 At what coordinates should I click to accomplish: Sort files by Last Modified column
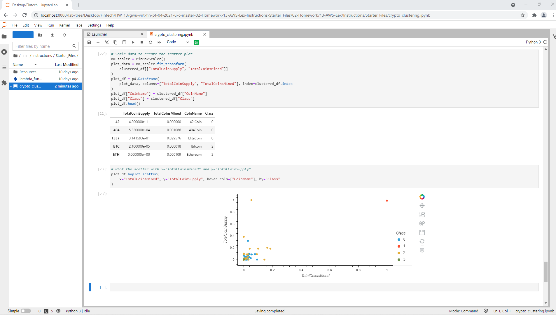[67, 64]
